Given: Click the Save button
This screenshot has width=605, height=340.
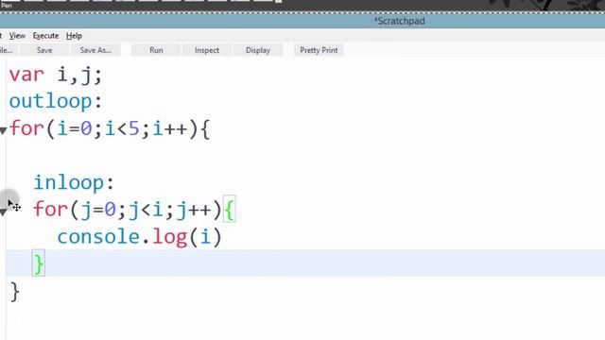Looking at the screenshot, I should (44, 50).
